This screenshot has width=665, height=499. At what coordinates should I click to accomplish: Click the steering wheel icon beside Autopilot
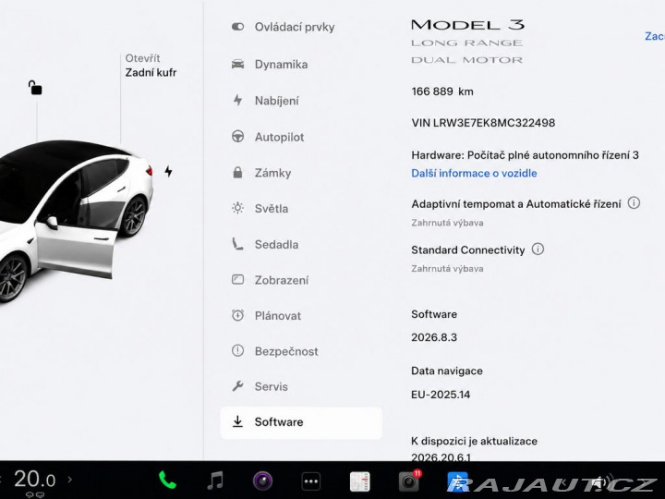coord(237,137)
